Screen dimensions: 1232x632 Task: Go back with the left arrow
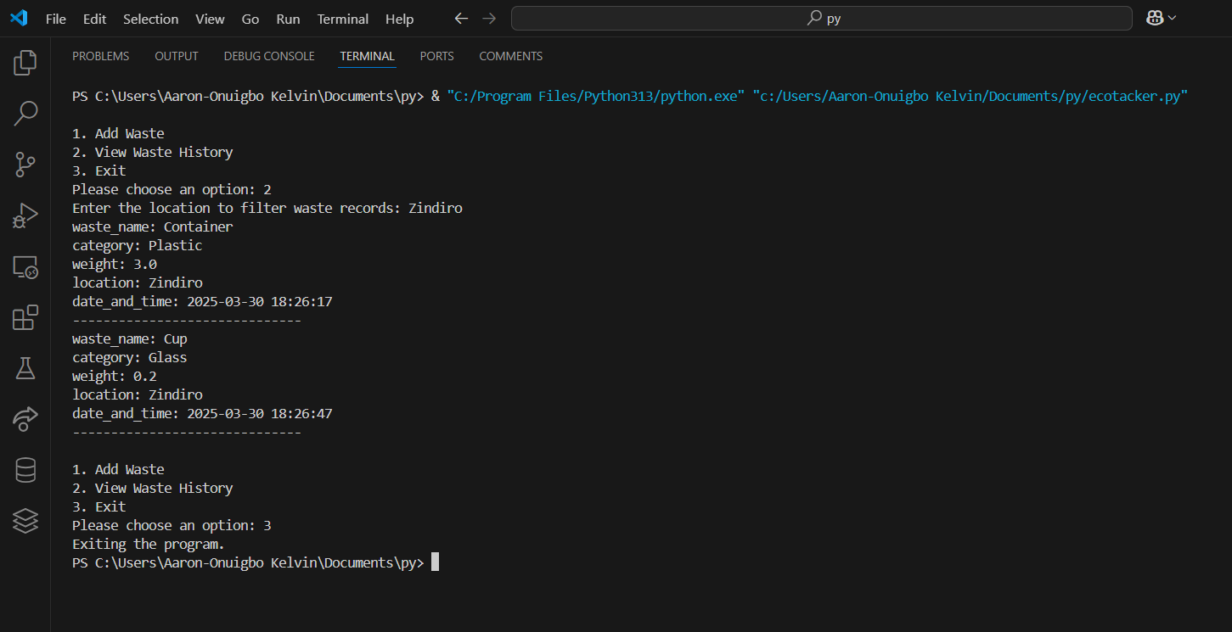coord(460,19)
